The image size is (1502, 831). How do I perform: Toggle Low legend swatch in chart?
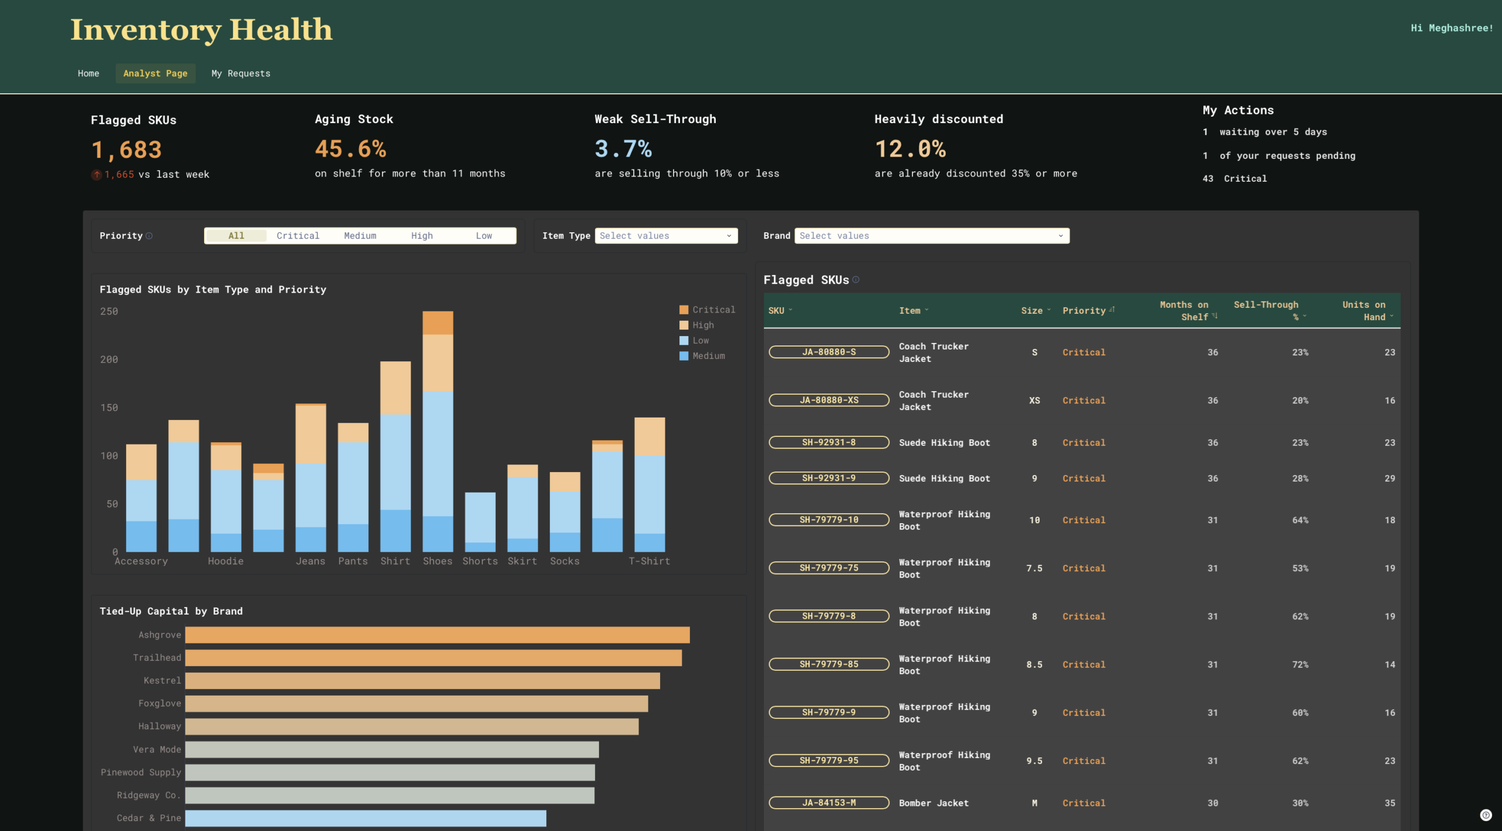click(684, 341)
